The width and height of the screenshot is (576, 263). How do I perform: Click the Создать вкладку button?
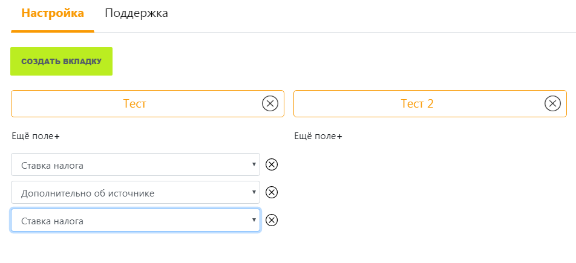click(61, 61)
